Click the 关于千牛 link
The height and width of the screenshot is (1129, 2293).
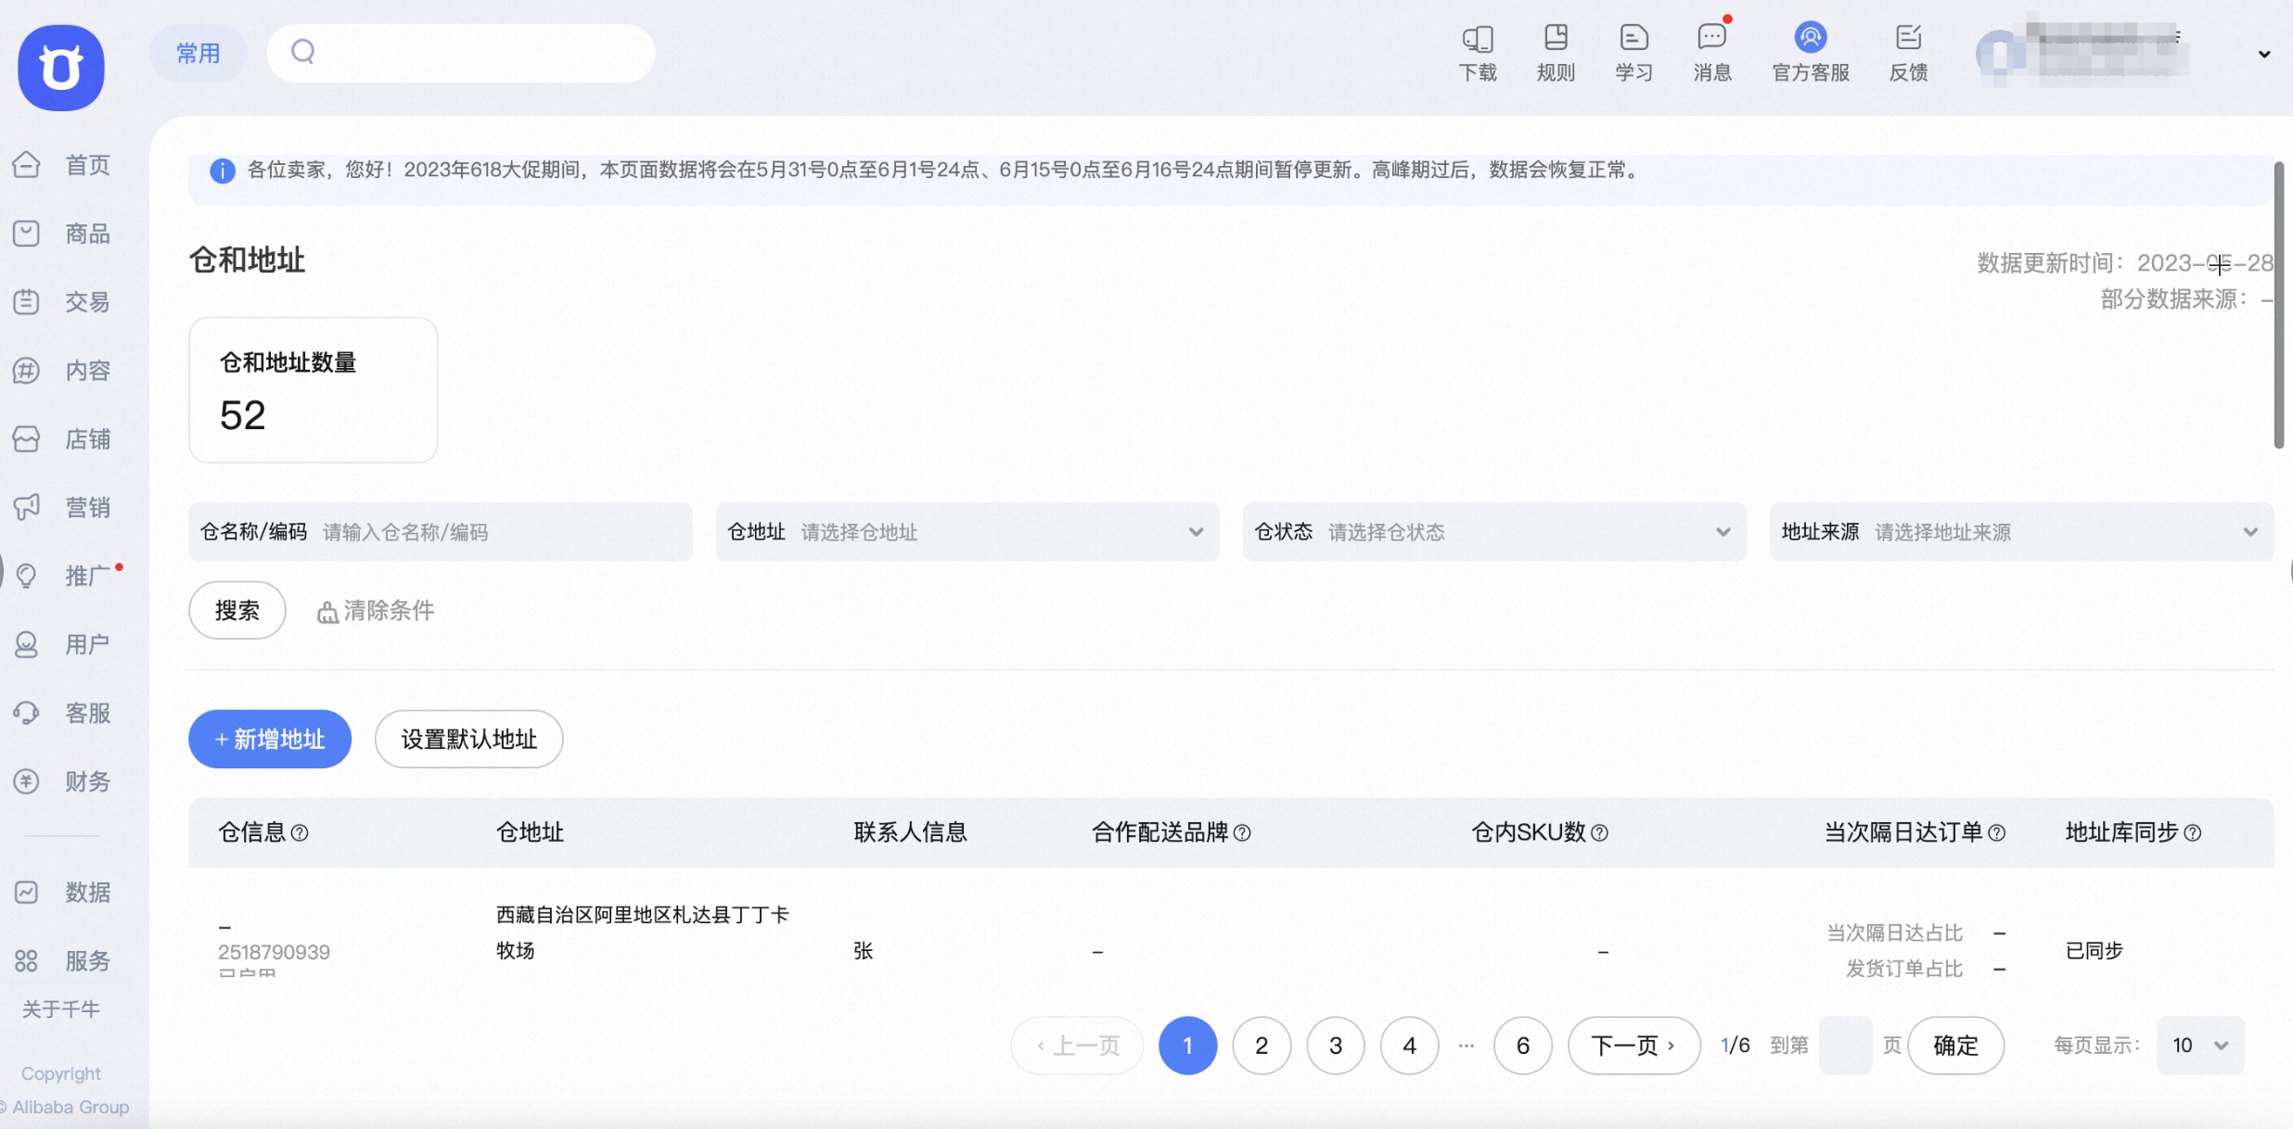61,1009
